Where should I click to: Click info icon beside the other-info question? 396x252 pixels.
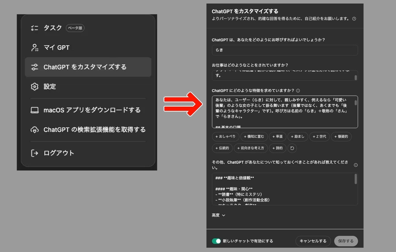pos(355,165)
